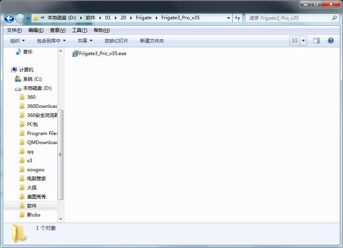The image size is (343, 248).
Task: Open the 工具(T) menu
Action: pos(79,30)
